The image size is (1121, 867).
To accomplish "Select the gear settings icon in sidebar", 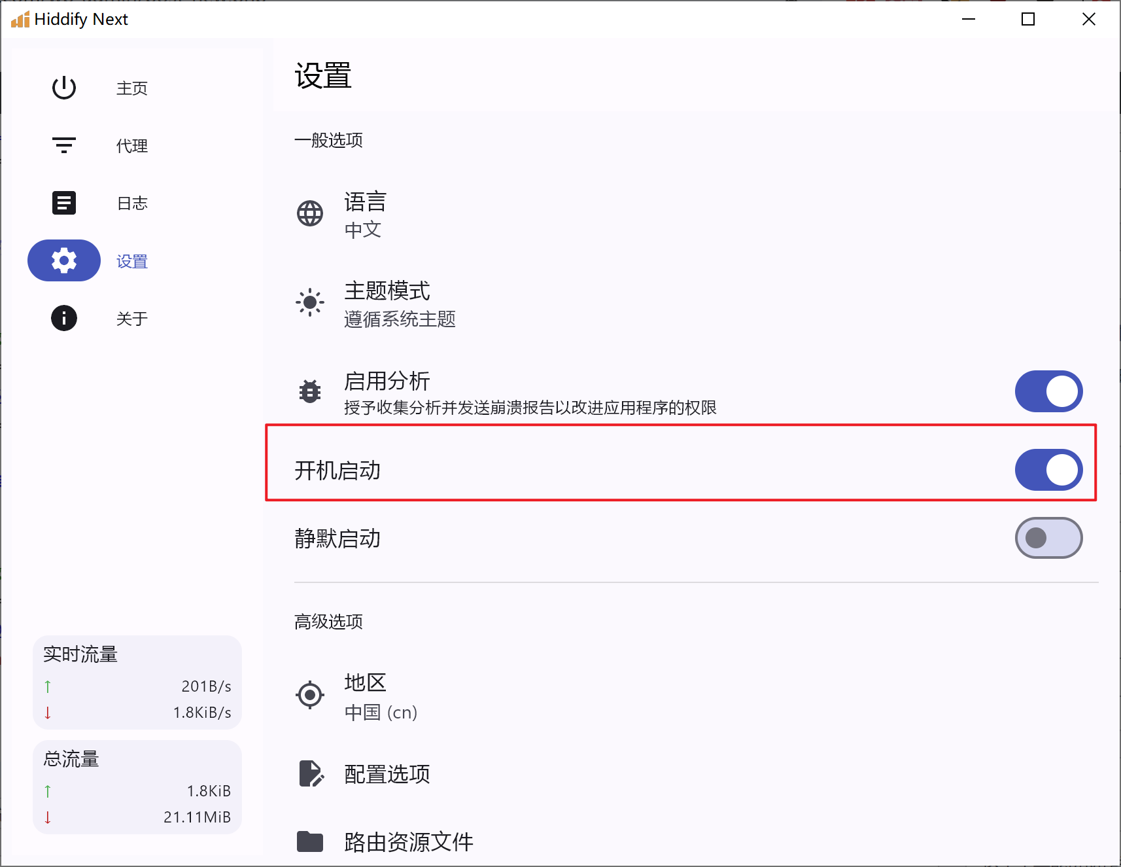I will (64, 260).
